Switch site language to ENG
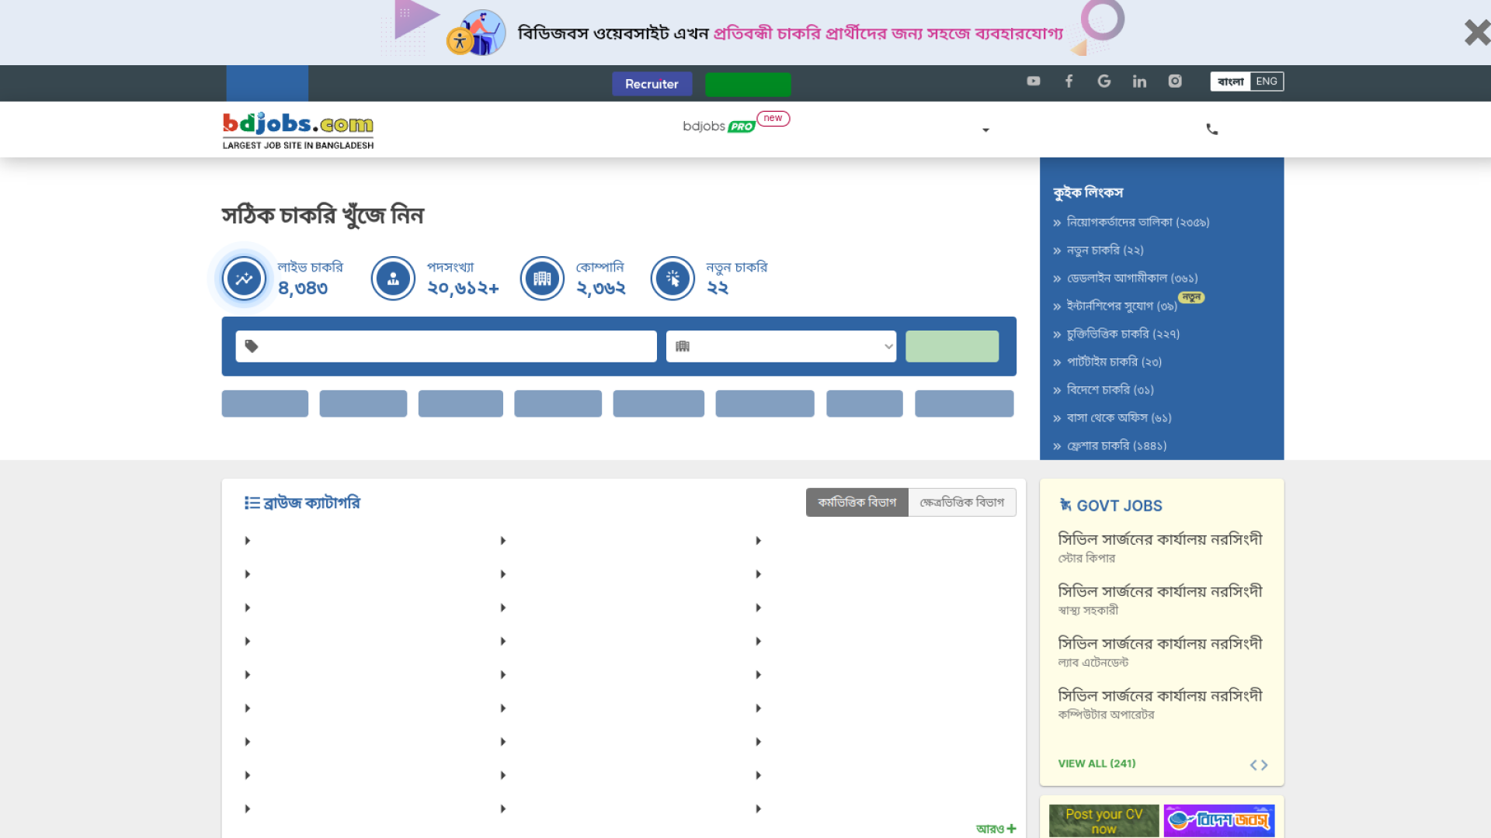This screenshot has height=838, width=1491. click(x=1267, y=81)
